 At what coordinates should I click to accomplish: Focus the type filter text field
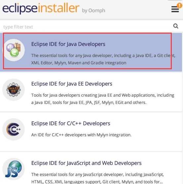[87, 27]
